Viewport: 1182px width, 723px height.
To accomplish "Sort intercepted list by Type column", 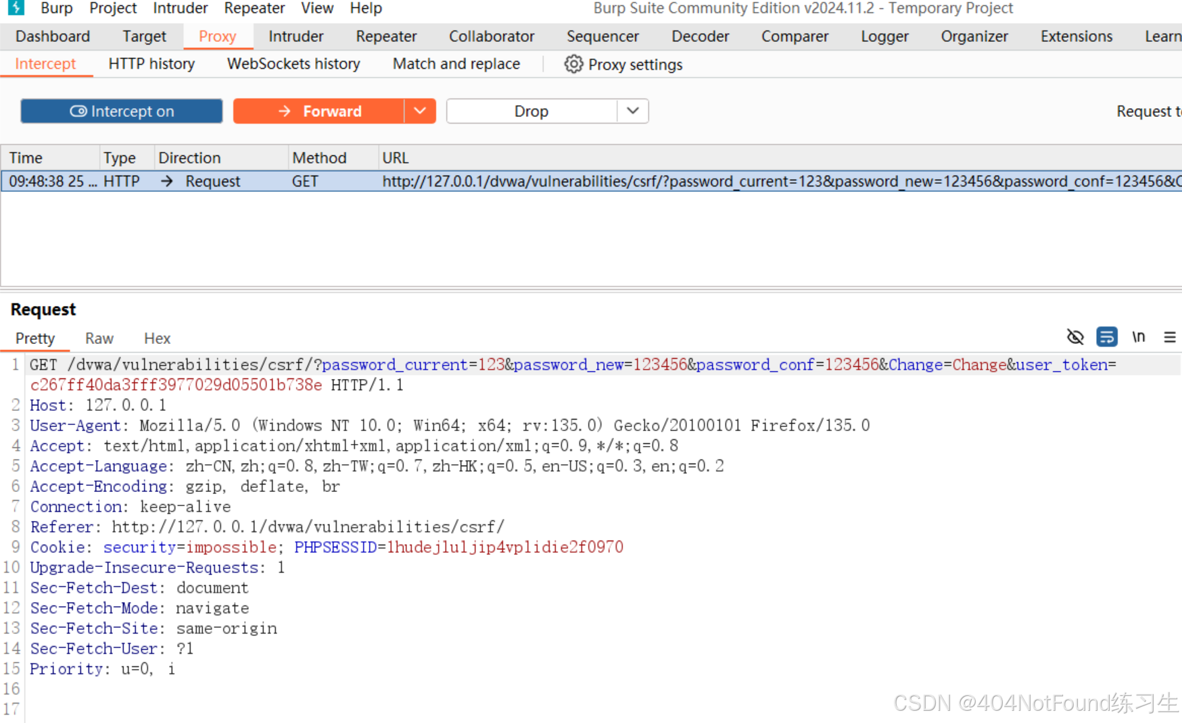I will tap(127, 157).
